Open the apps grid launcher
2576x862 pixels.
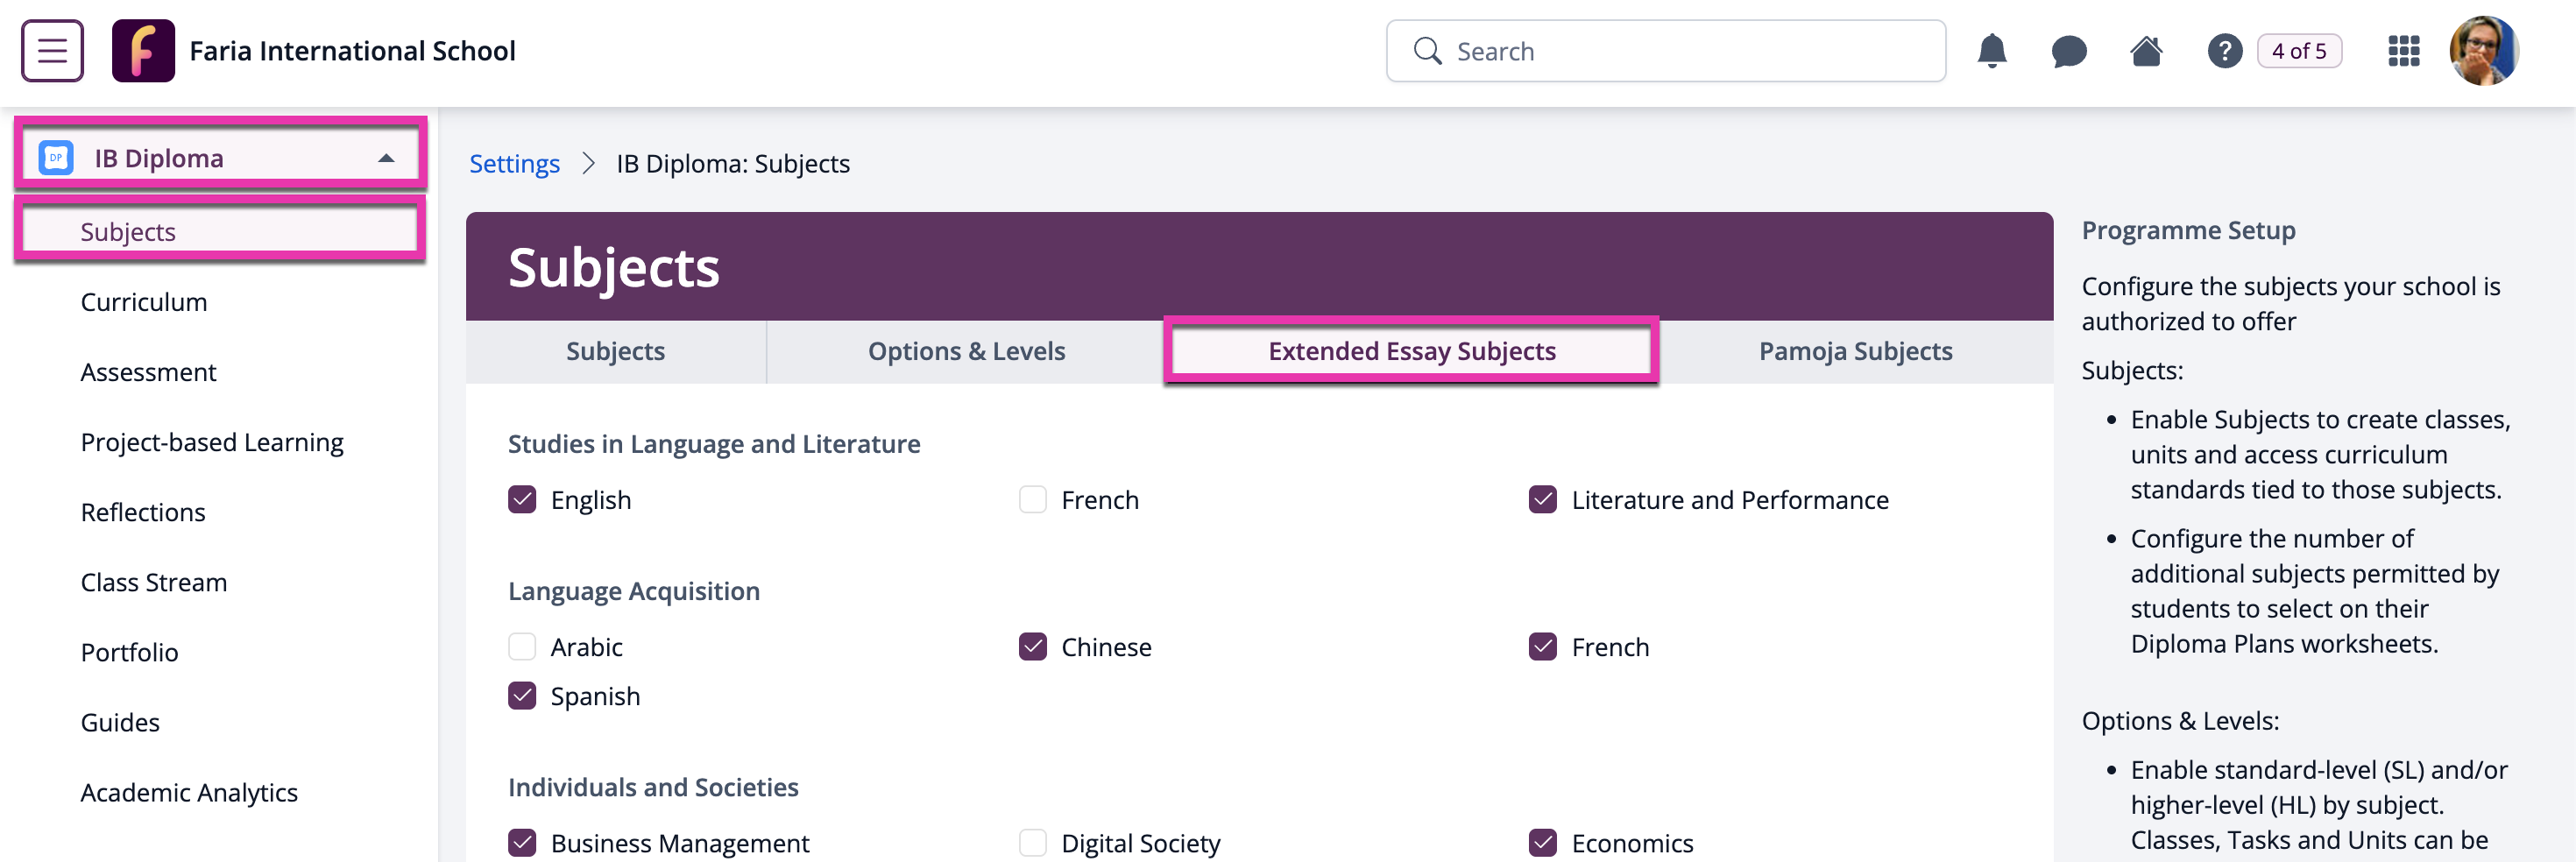click(x=2403, y=51)
